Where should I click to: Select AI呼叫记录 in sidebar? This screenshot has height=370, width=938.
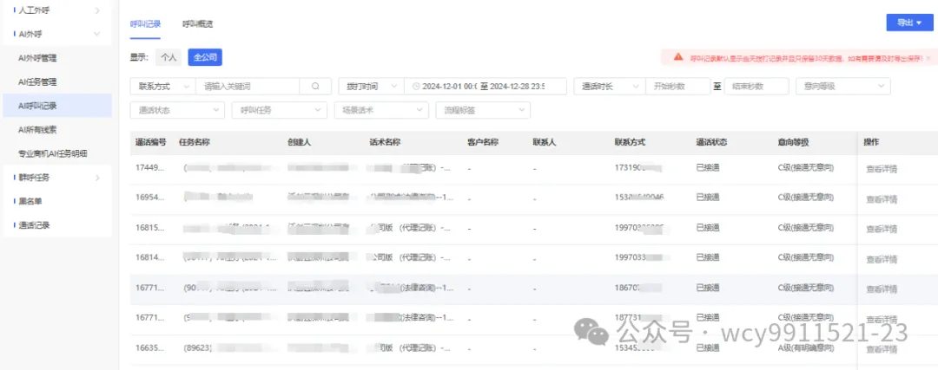click(57, 106)
